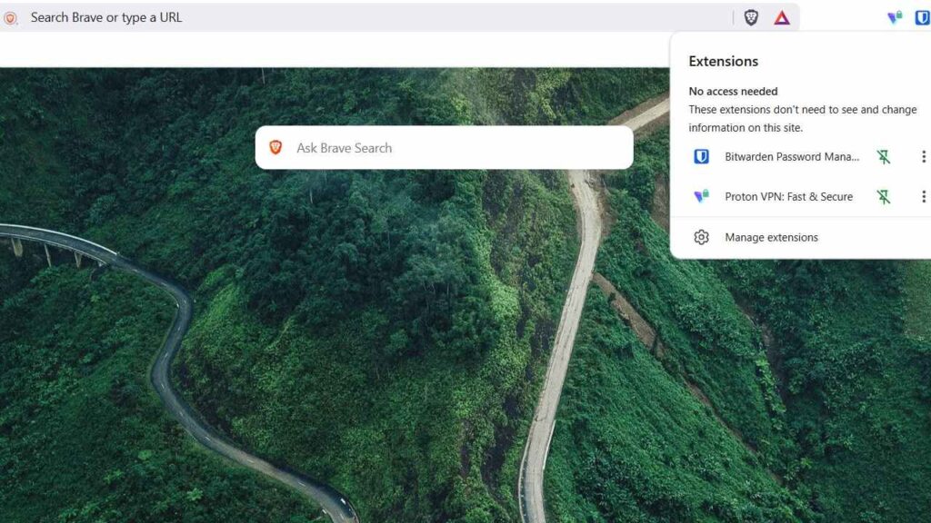Click the Proton VPN logo in the extensions list
This screenshot has height=523, width=931.
[701, 196]
